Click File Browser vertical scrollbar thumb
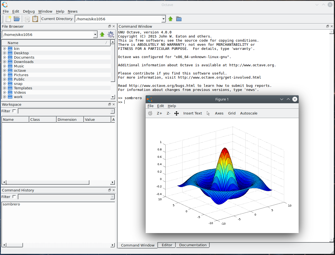Image resolution: width=335 pixels, height=255 pixels. click(113, 63)
